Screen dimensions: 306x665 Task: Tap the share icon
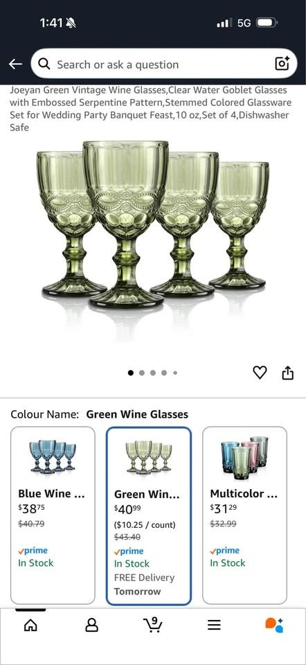click(x=288, y=373)
